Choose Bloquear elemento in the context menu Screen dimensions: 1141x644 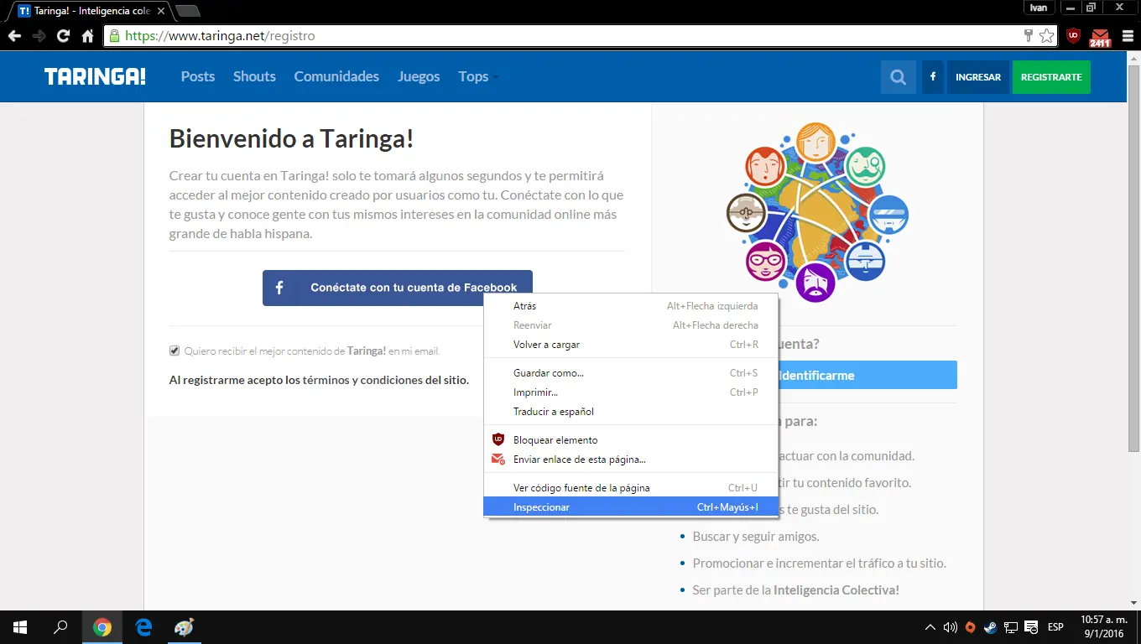[x=631, y=440]
